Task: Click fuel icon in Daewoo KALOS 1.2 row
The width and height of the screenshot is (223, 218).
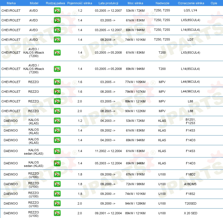Action: pos(57,120)
